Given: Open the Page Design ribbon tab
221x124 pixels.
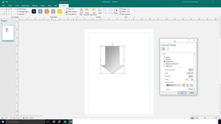Looking at the screenshot, I should click(25, 6).
